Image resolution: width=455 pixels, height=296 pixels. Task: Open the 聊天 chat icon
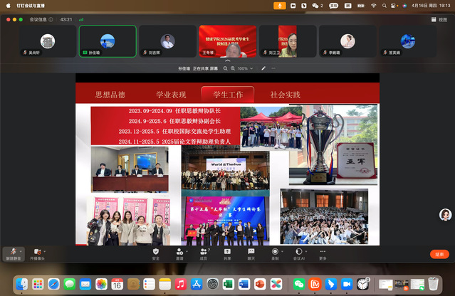251,252
